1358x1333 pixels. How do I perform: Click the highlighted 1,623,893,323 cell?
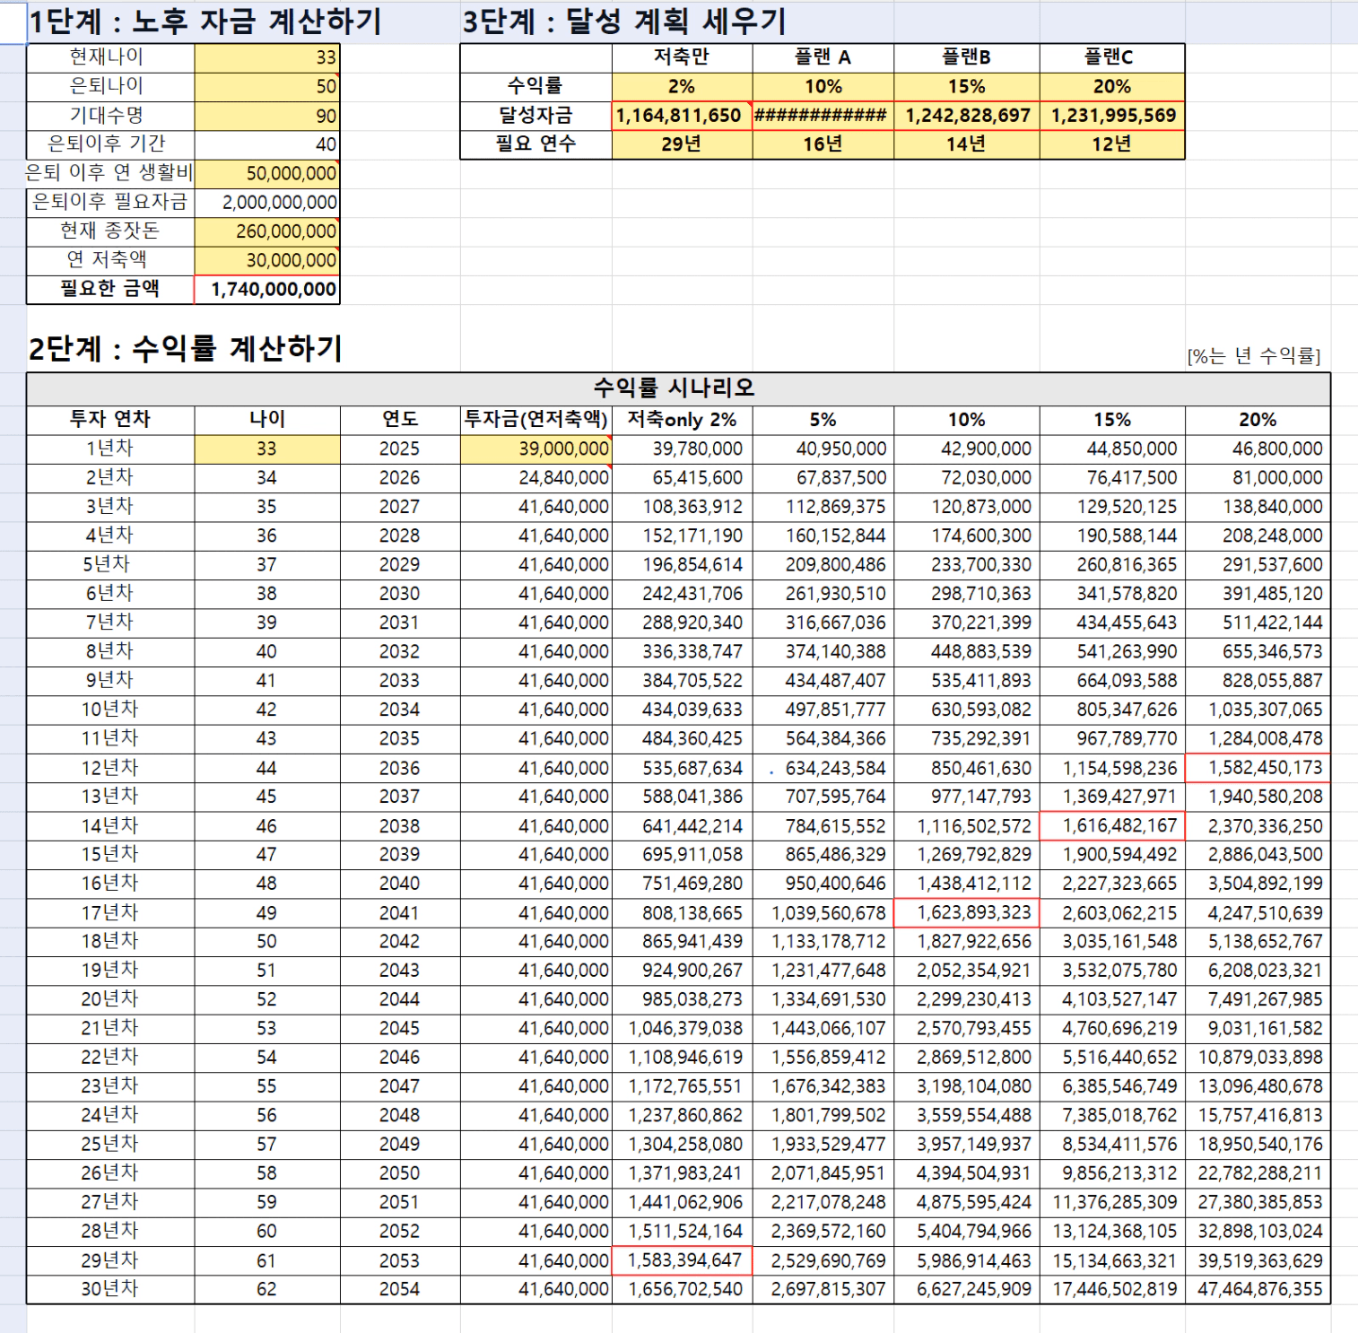966,913
